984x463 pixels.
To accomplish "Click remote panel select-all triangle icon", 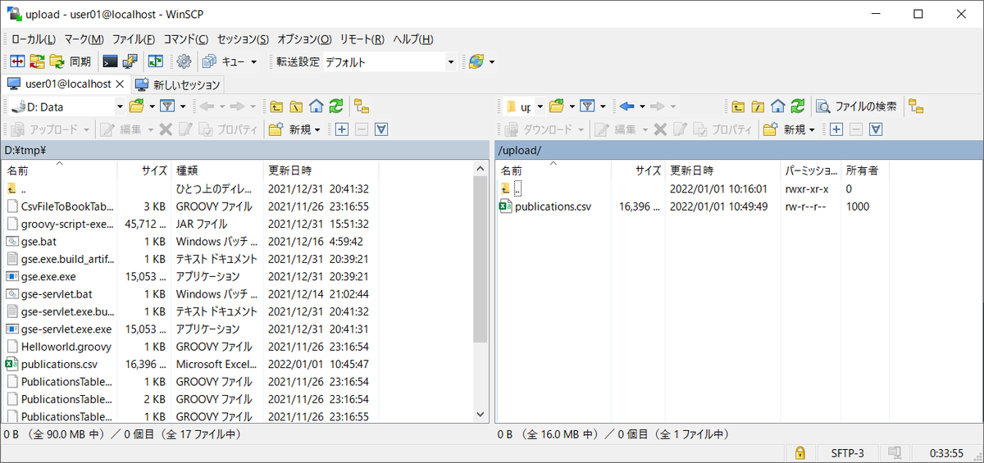I will pos(876,129).
